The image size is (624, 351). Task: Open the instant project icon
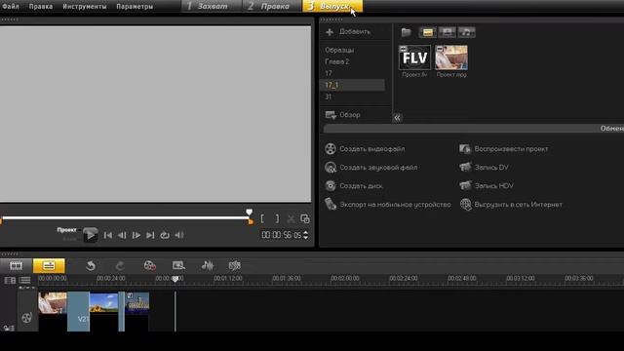coord(178,265)
